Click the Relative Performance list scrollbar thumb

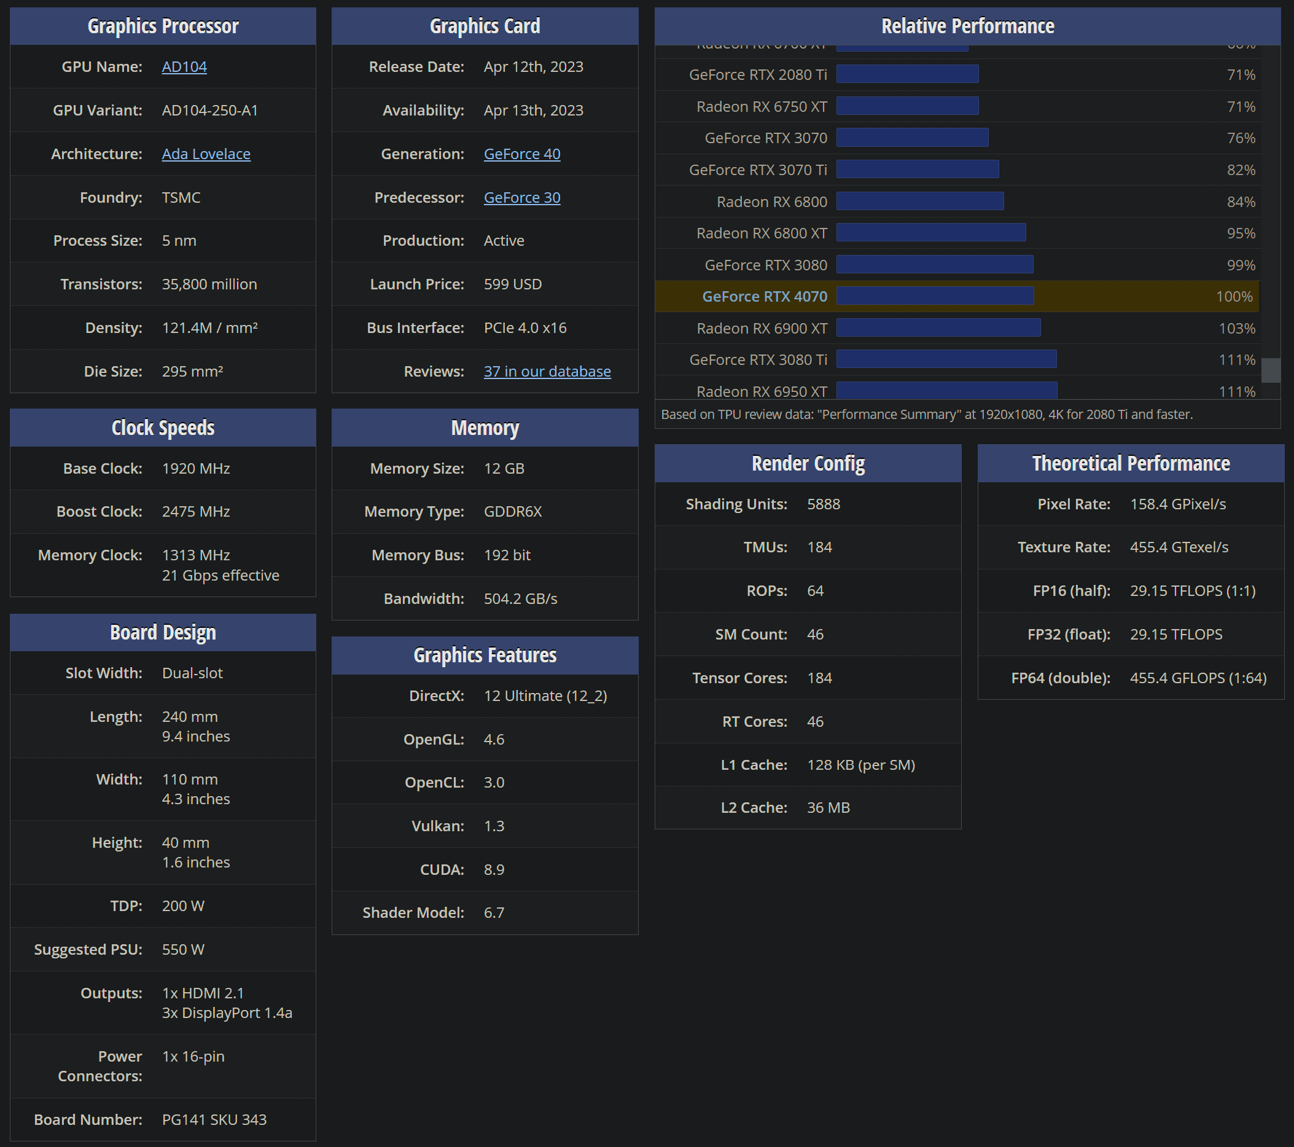pyautogui.click(x=1271, y=370)
